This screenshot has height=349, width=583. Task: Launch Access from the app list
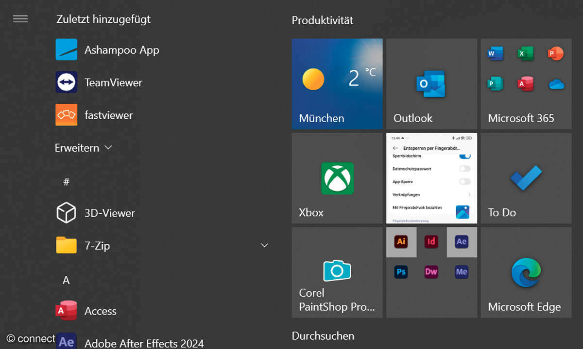click(x=86, y=311)
